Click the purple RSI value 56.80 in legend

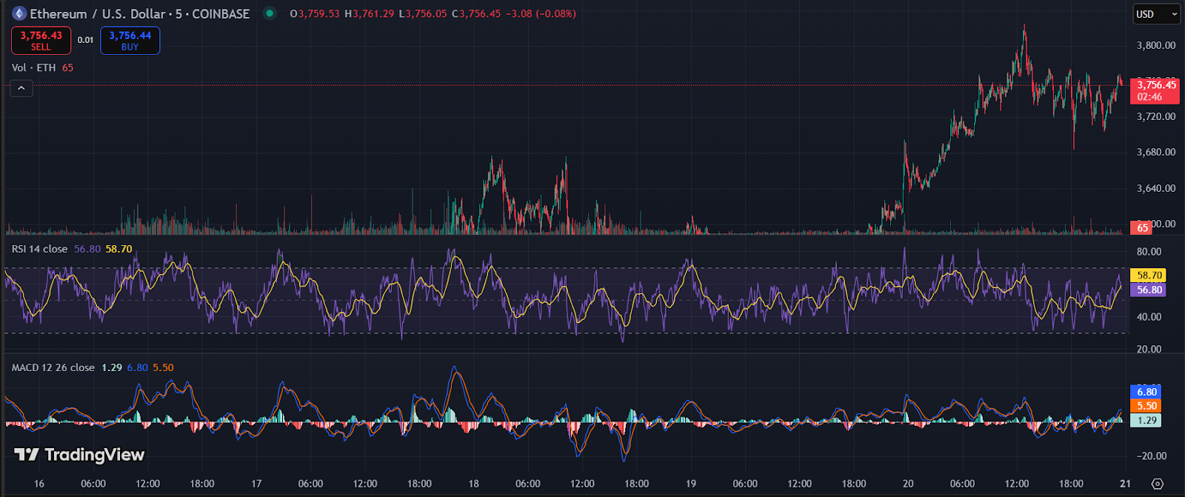click(x=87, y=249)
